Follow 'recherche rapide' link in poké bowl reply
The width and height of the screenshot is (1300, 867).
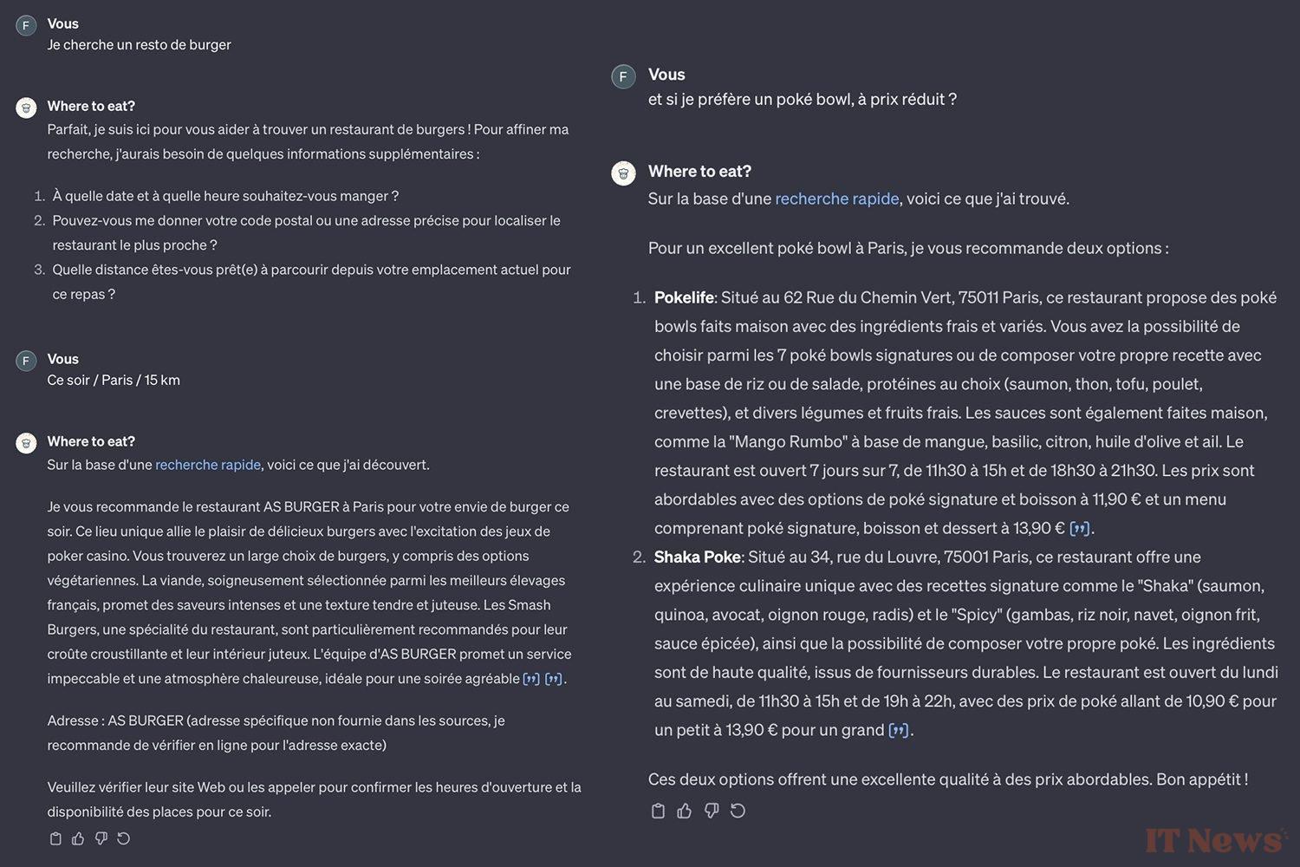click(836, 199)
